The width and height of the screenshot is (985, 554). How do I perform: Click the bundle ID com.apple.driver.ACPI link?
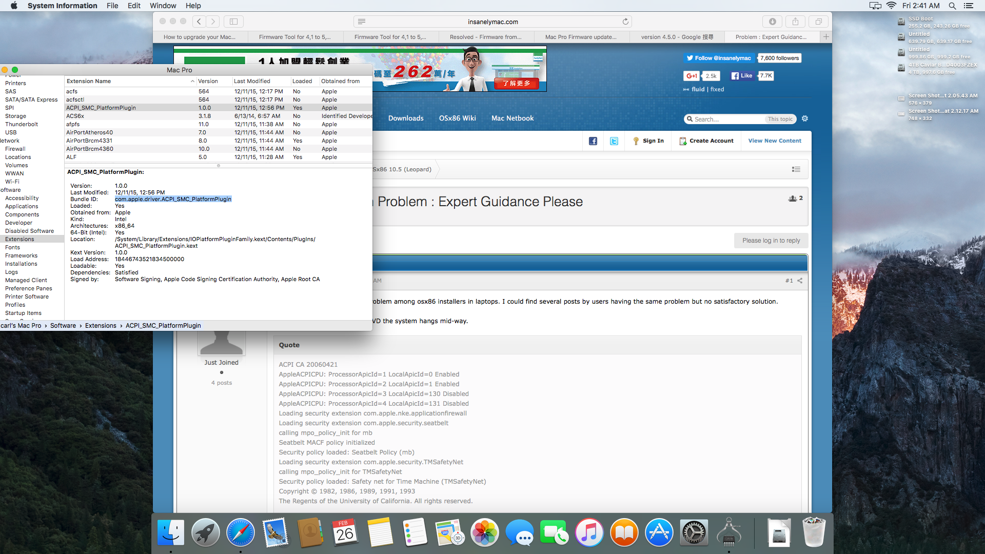point(172,199)
